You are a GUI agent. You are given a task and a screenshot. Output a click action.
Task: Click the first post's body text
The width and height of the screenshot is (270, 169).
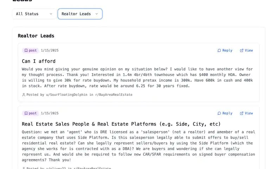pos(137,77)
